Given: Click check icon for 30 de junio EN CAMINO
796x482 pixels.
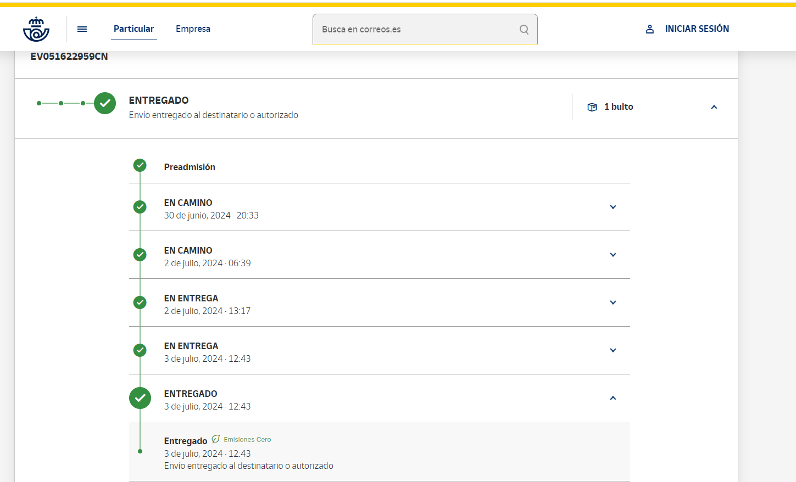Looking at the screenshot, I should click(140, 207).
